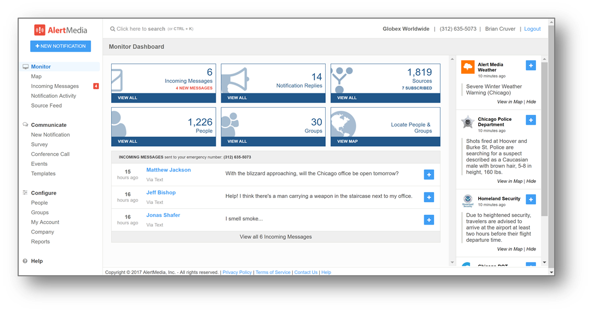This screenshot has height=312, width=591.
Task: Open Jeff Bishop sender link
Action: [161, 193]
